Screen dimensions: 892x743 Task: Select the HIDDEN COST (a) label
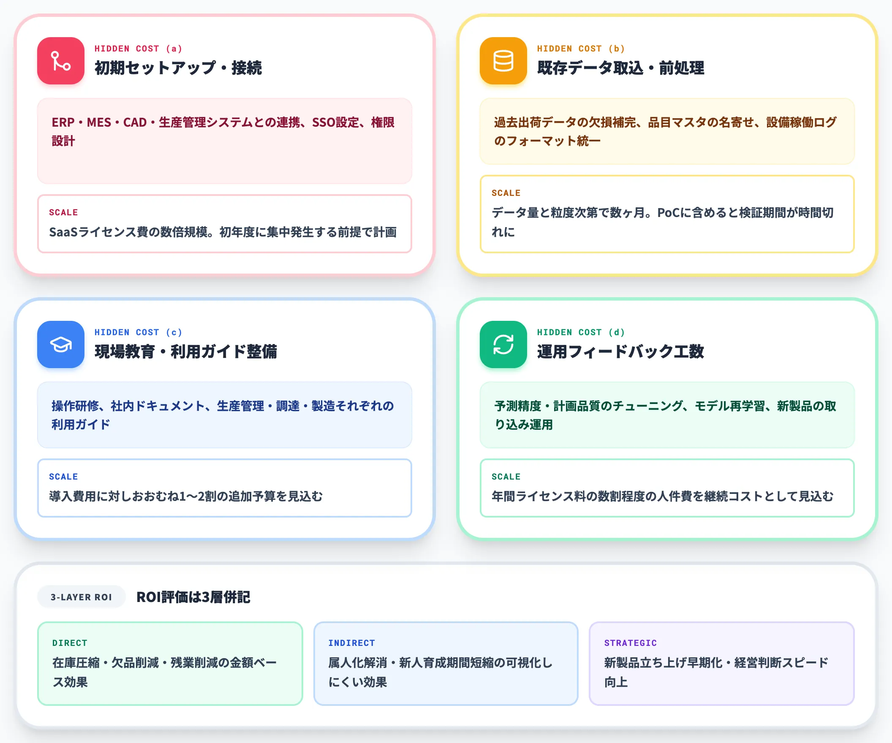click(x=139, y=49)
